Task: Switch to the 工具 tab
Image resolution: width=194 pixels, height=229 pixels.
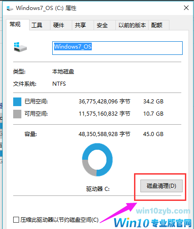Action: (40, 25)
